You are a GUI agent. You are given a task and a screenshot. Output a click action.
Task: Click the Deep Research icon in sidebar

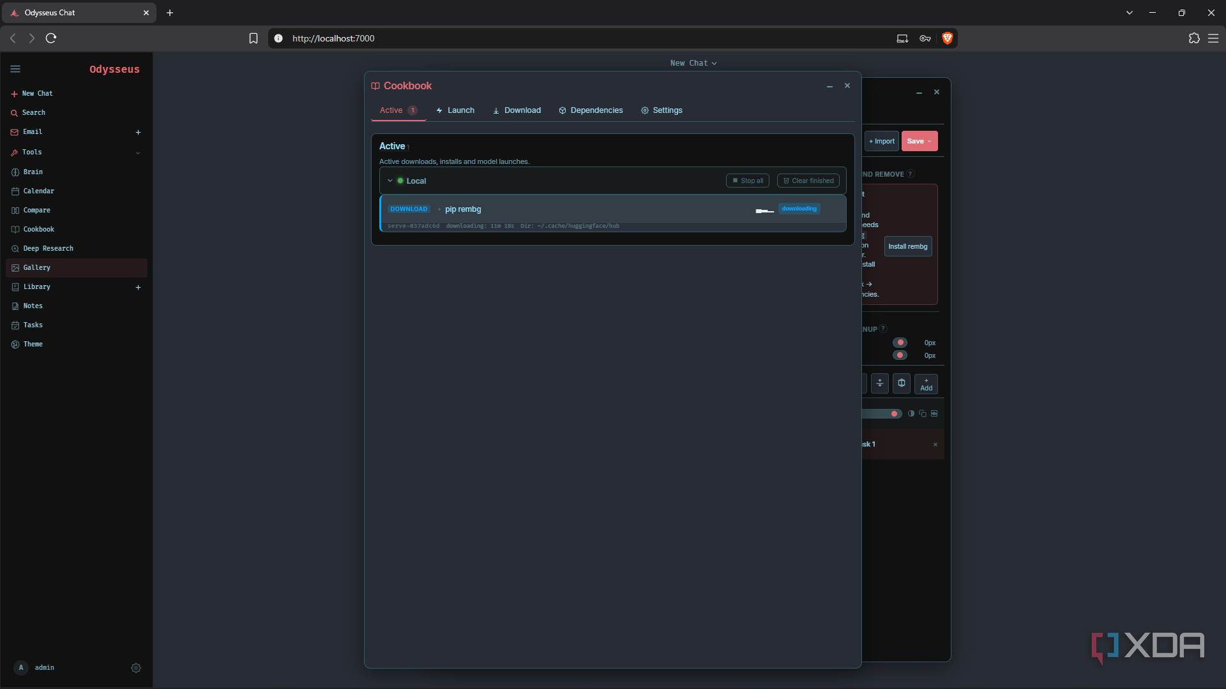tap(15, 249)
